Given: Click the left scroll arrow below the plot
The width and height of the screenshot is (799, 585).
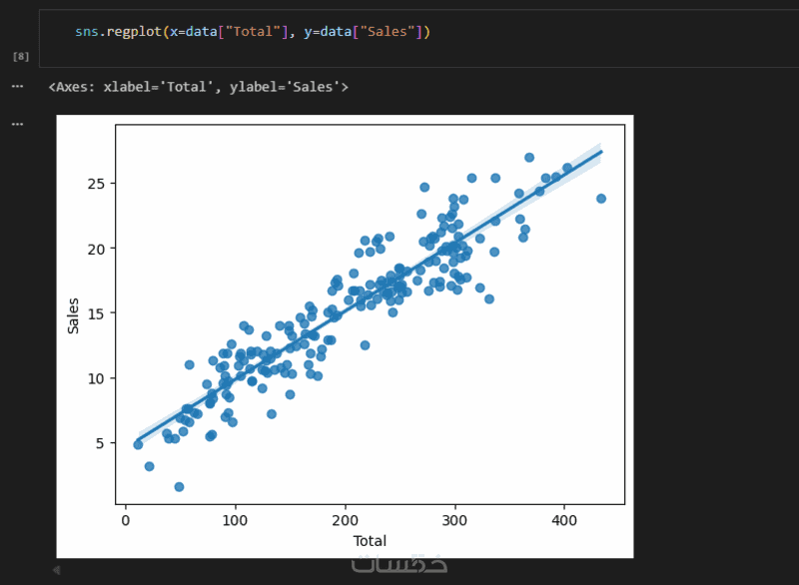Looking at the screenshot, I should (x=56, y=570).
